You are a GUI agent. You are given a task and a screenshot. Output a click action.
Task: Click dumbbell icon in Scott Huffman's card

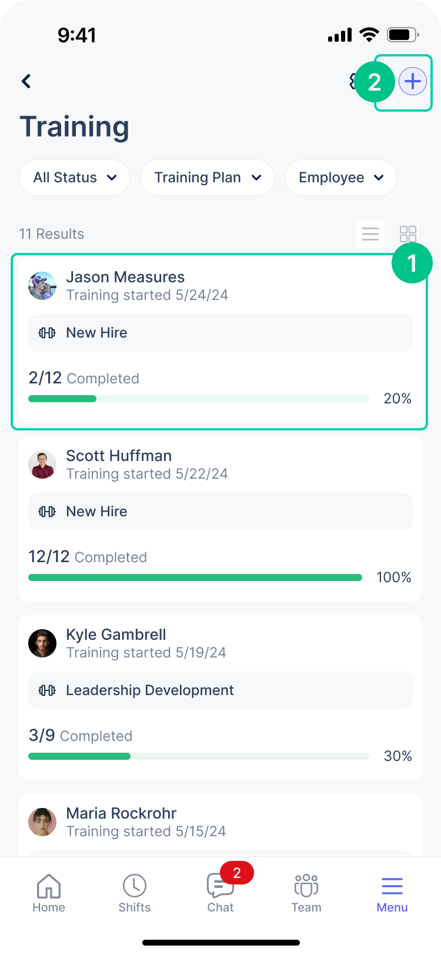[47, 512]
